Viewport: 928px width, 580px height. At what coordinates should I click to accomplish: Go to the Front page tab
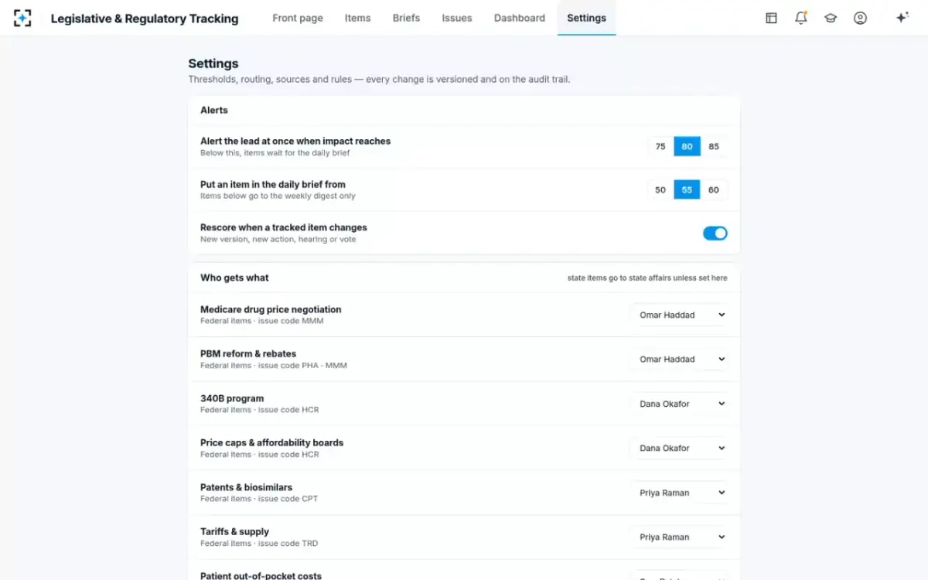[x=298, y=18]
